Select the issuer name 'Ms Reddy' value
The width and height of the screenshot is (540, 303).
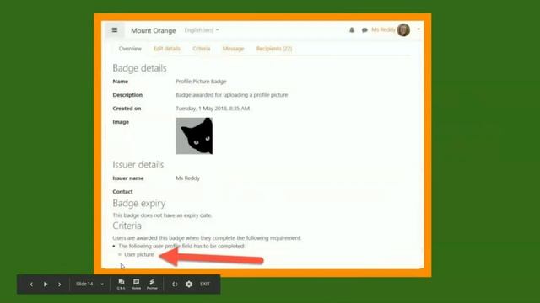187,178
